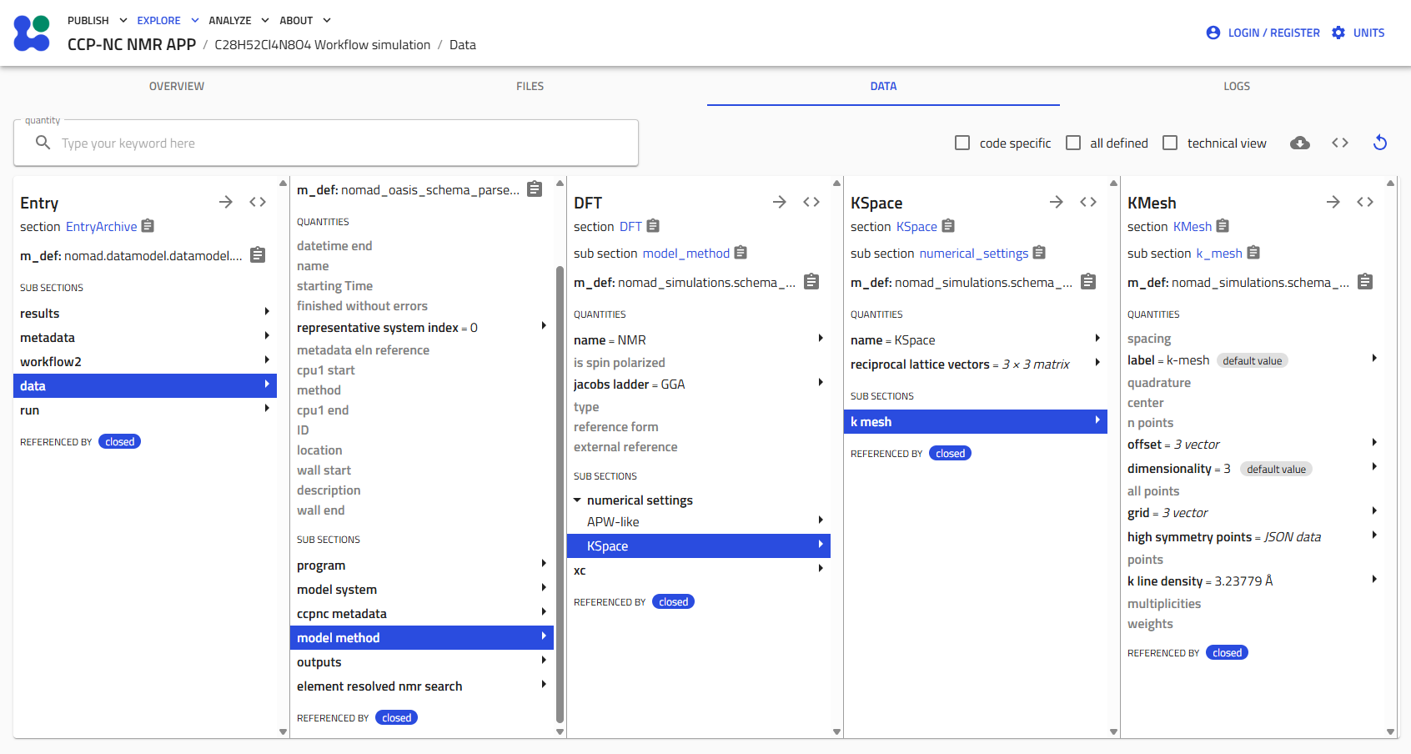
Task: Select the high symmetry points quantity
Action: [1253, 536]
